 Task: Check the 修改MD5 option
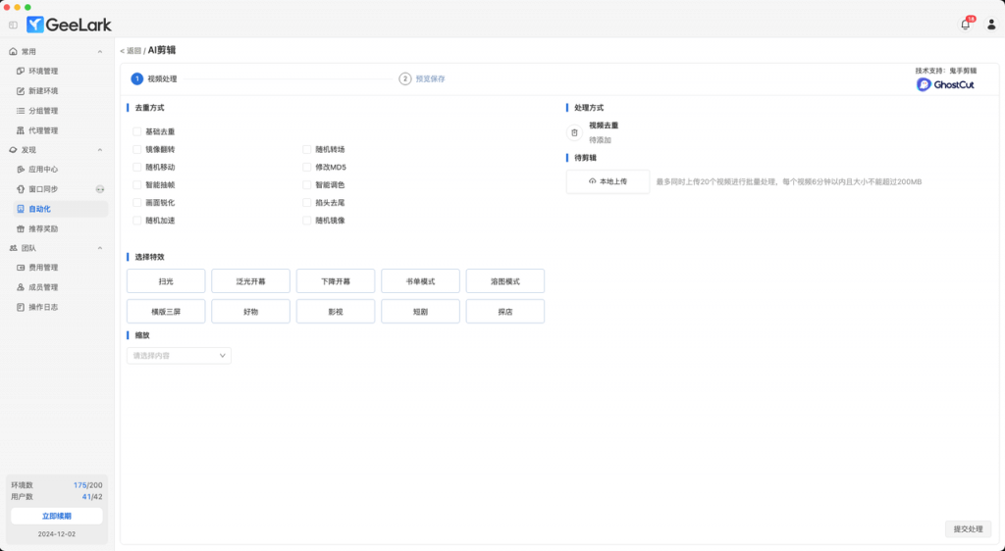click(307, 168)
